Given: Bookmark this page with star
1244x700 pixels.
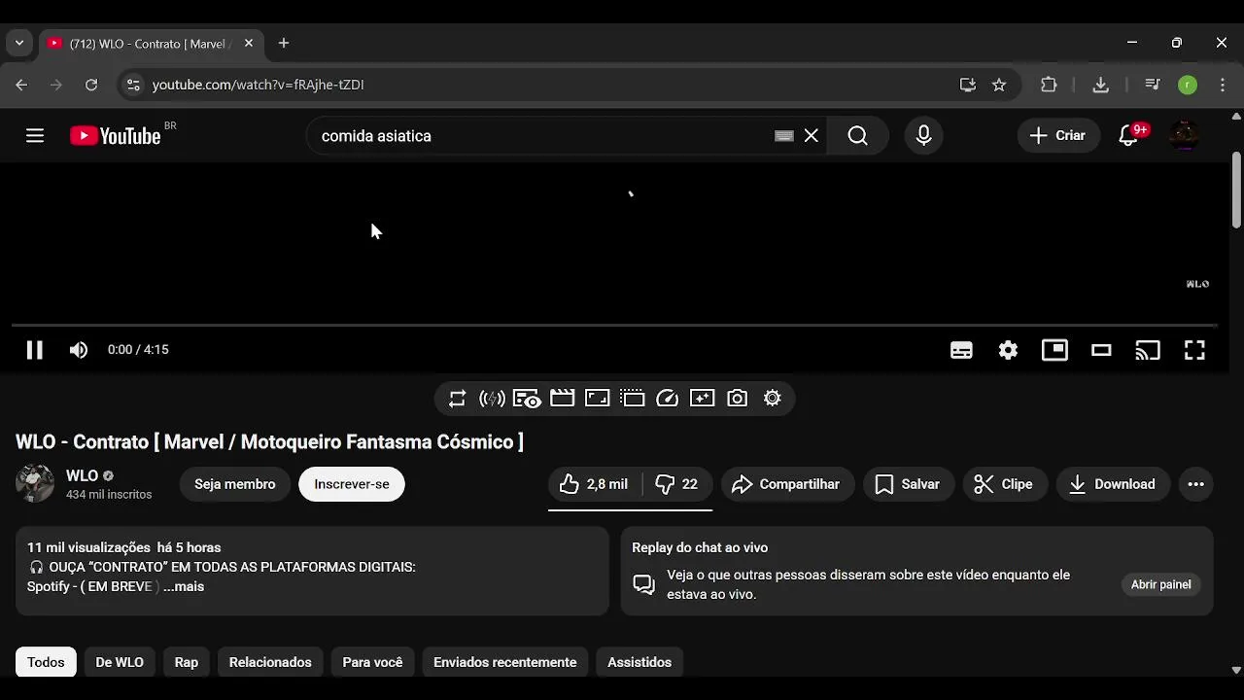Looking at the screenshot, I should coord(999,85).
